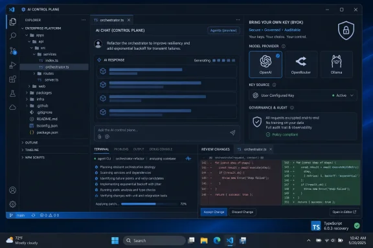
Task: Open .gitignore in the file tree
Action: 44,112
